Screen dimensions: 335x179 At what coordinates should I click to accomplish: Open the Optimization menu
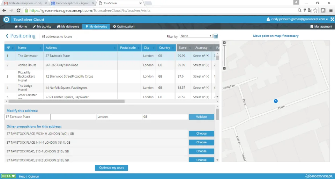[124, 27]
